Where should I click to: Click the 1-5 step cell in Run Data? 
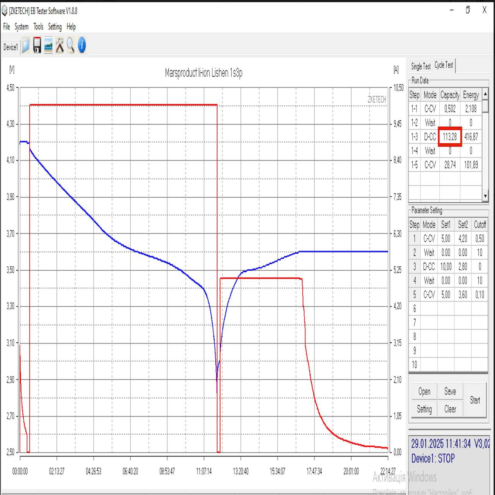(x=415, y=165)
